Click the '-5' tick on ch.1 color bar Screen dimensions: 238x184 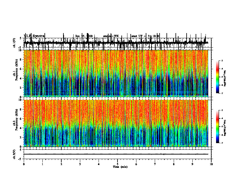pos(221,77)
